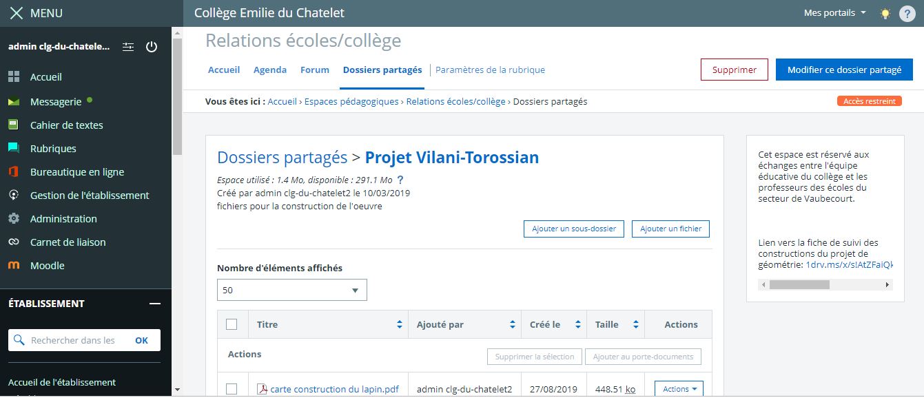The image size is (924, 400).
Task: Click the power logout icon
Action: [152, 47]
